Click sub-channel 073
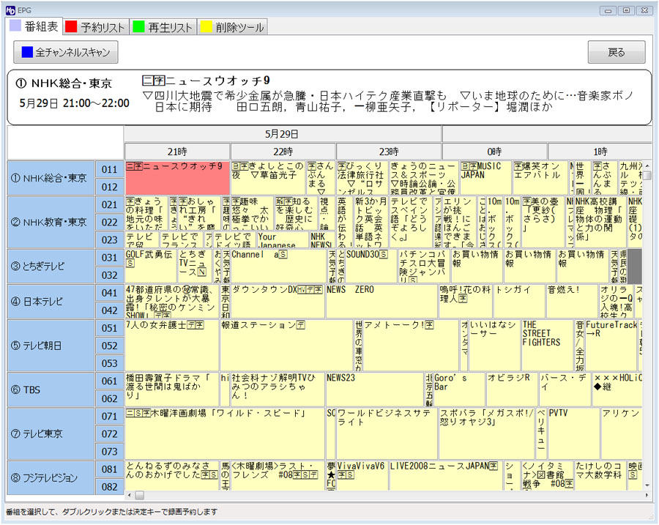 pyautogui.click(x=109, y=452)
